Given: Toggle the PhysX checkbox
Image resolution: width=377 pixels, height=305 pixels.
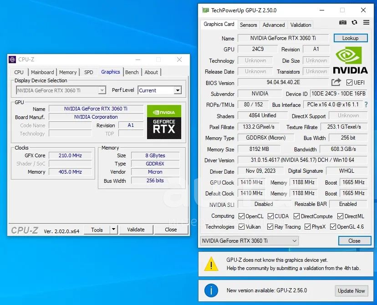Looking at the screenshot, I should pyautogui.click(x=307, y=226).
